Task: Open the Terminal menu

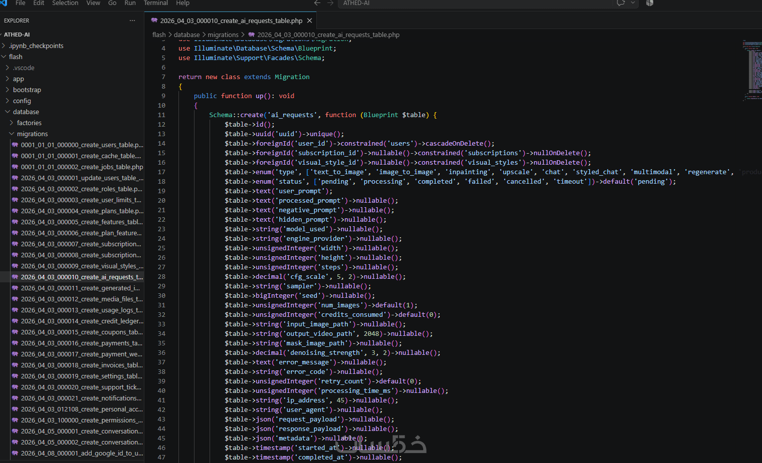Action: tap(156, 3)
